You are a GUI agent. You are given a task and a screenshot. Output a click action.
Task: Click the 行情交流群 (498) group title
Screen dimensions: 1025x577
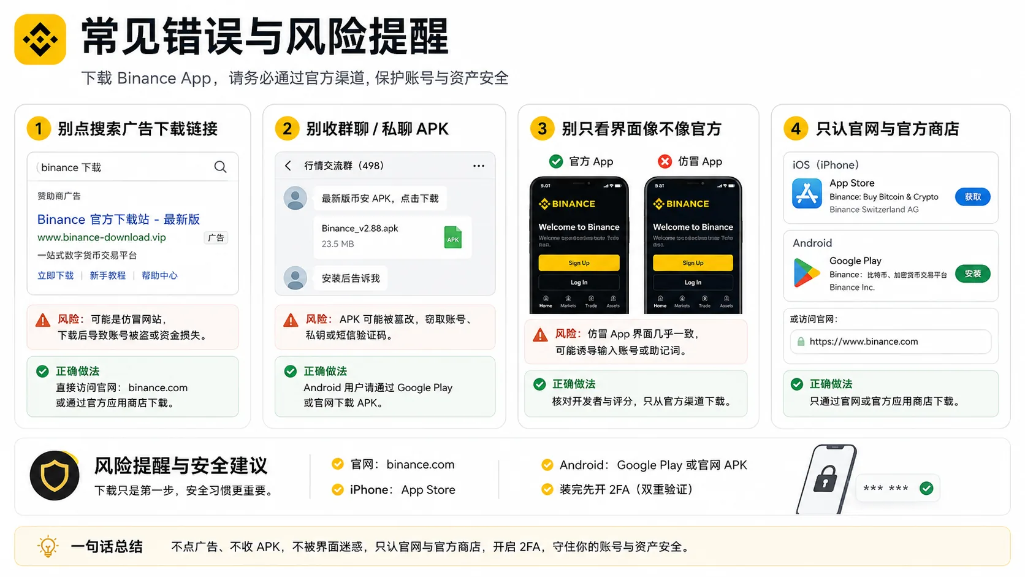point(344,166)
